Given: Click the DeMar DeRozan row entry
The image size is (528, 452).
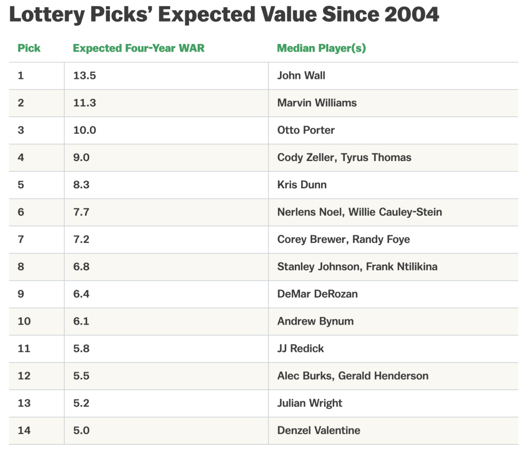Looking at the screenshot, I should (317, 294).
